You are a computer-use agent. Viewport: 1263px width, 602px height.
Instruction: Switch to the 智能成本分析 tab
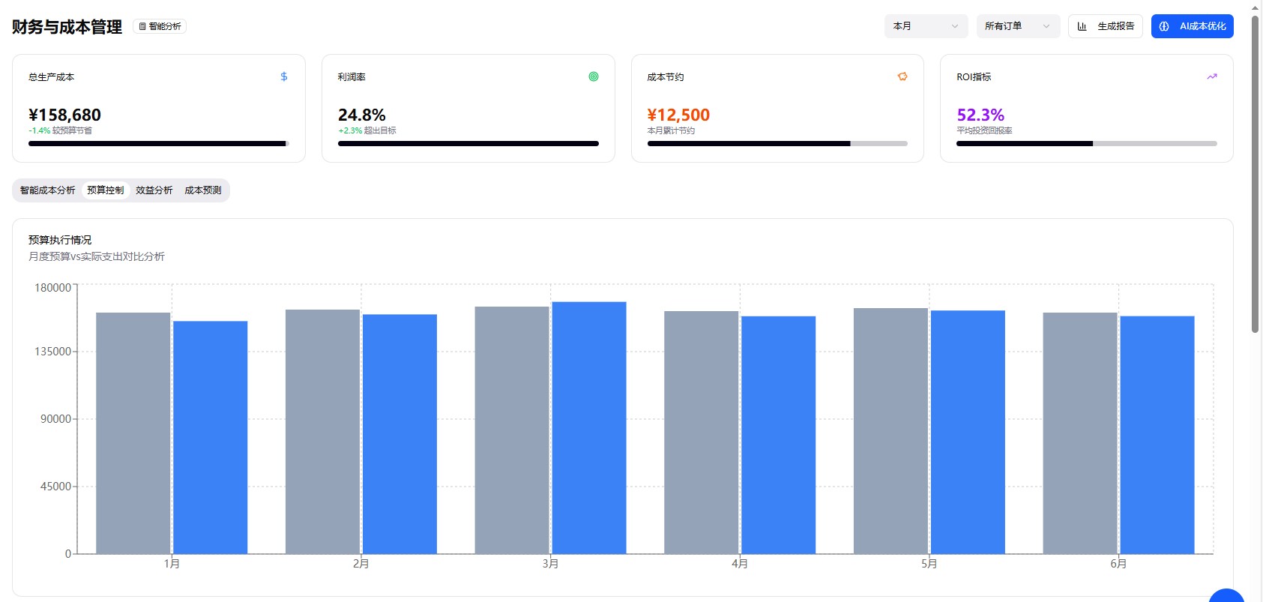47,190
